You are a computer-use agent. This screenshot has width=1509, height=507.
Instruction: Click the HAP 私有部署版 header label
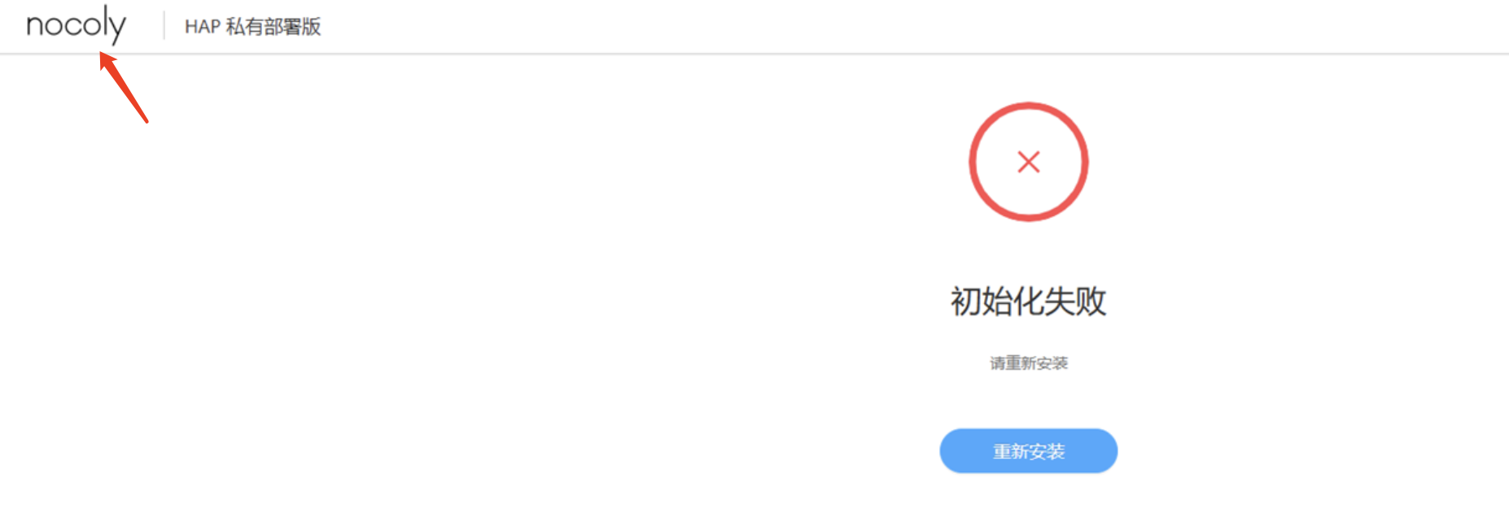[x=253, y=27]
